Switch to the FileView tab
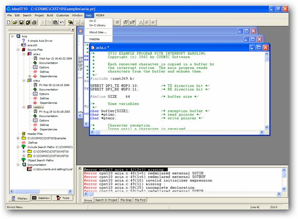 pyautogui.click(x=20, y=198)
